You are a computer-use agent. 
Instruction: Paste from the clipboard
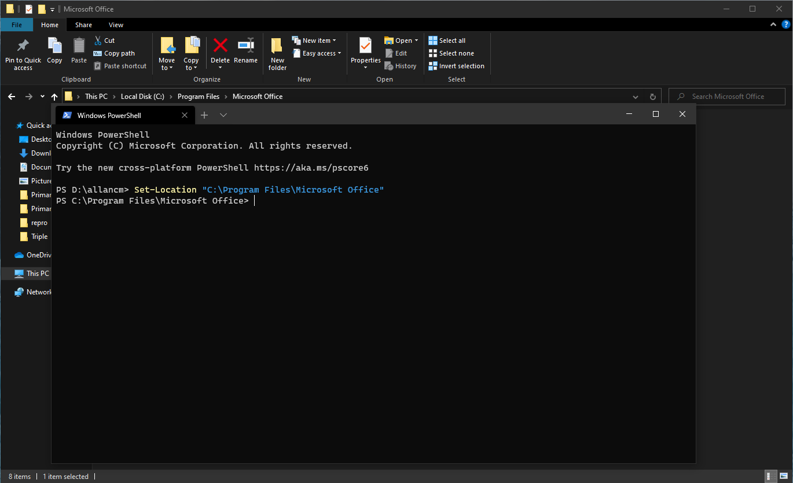(x=79, y=53)
